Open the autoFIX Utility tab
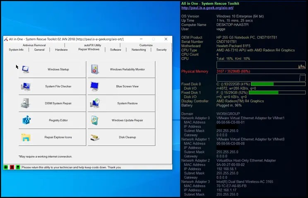Image resolution: width=308 pixels, height=198 pixels. click(92, 45)
